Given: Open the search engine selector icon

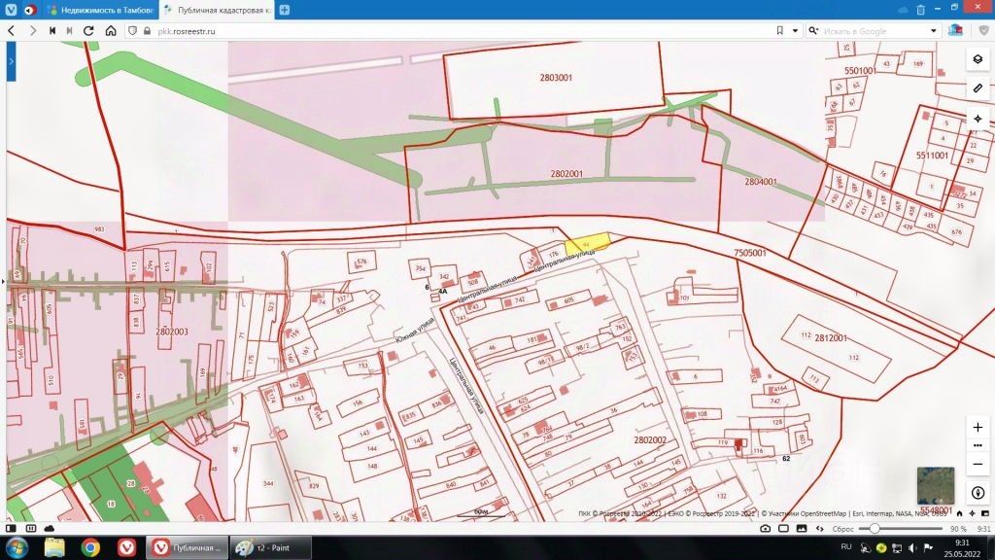Looking at the screenshot, I should click(813, 30).
